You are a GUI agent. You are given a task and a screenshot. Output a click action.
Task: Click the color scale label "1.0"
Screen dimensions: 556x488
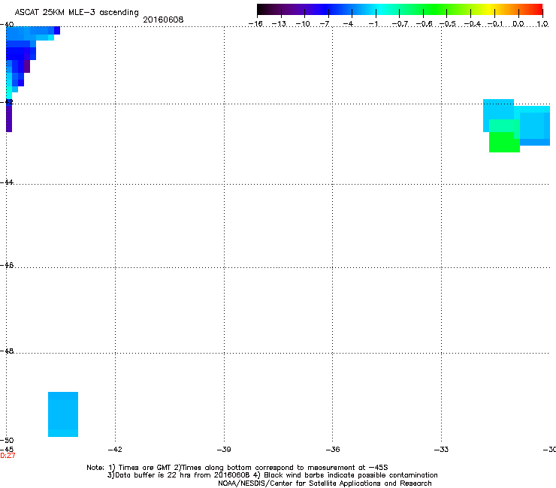[x=542, y=24]
